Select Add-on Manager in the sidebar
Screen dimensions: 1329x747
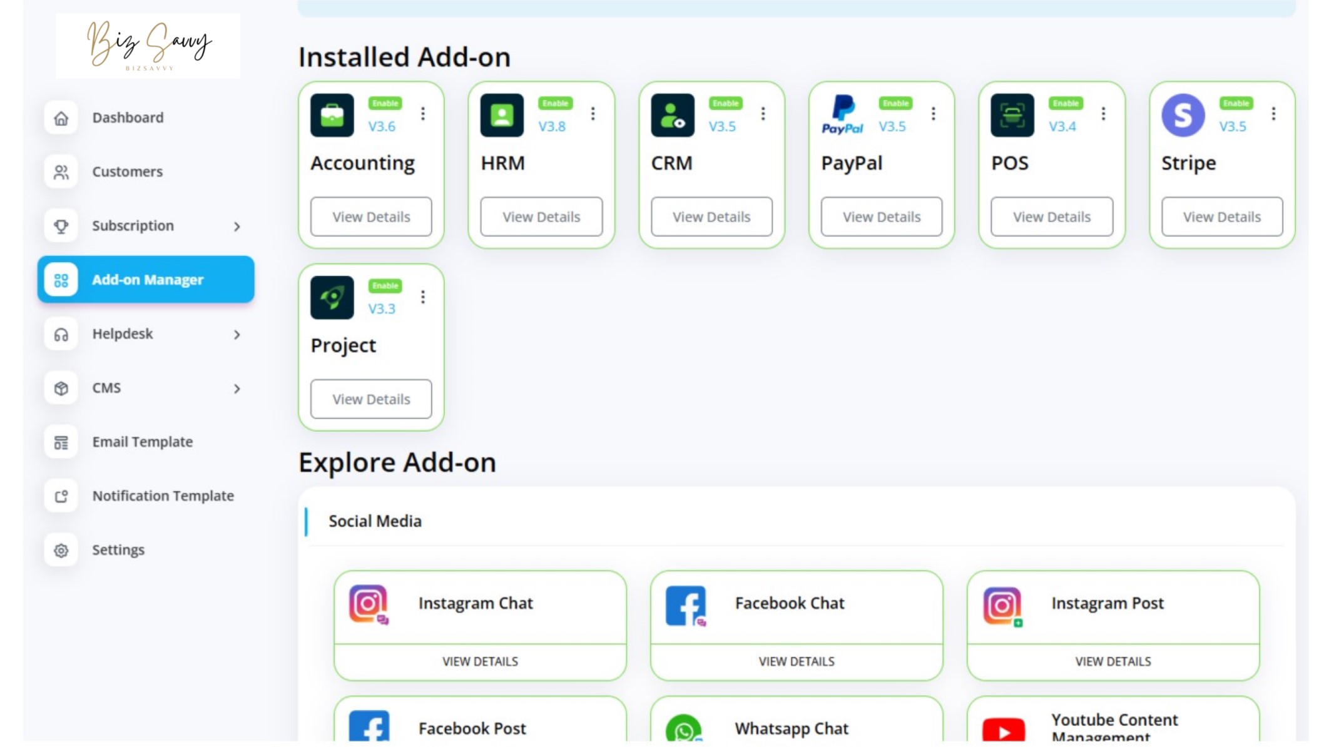click(x=146, y=280)
